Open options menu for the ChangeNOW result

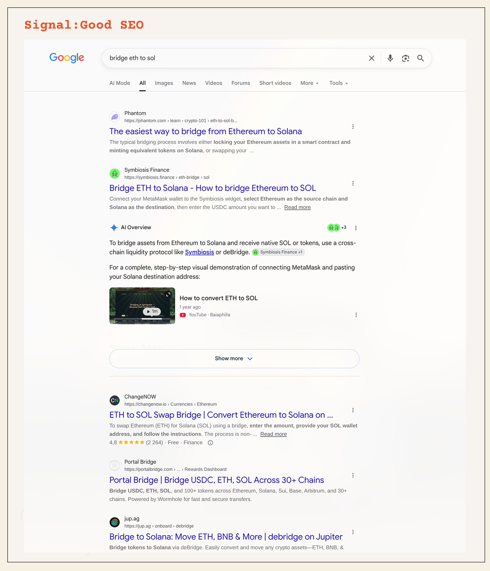pos(353,410)
